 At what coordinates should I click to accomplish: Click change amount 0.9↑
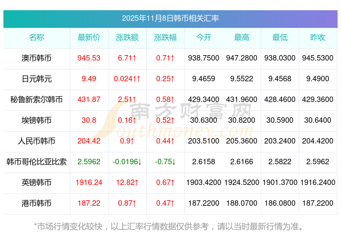(x=127, y=141)
